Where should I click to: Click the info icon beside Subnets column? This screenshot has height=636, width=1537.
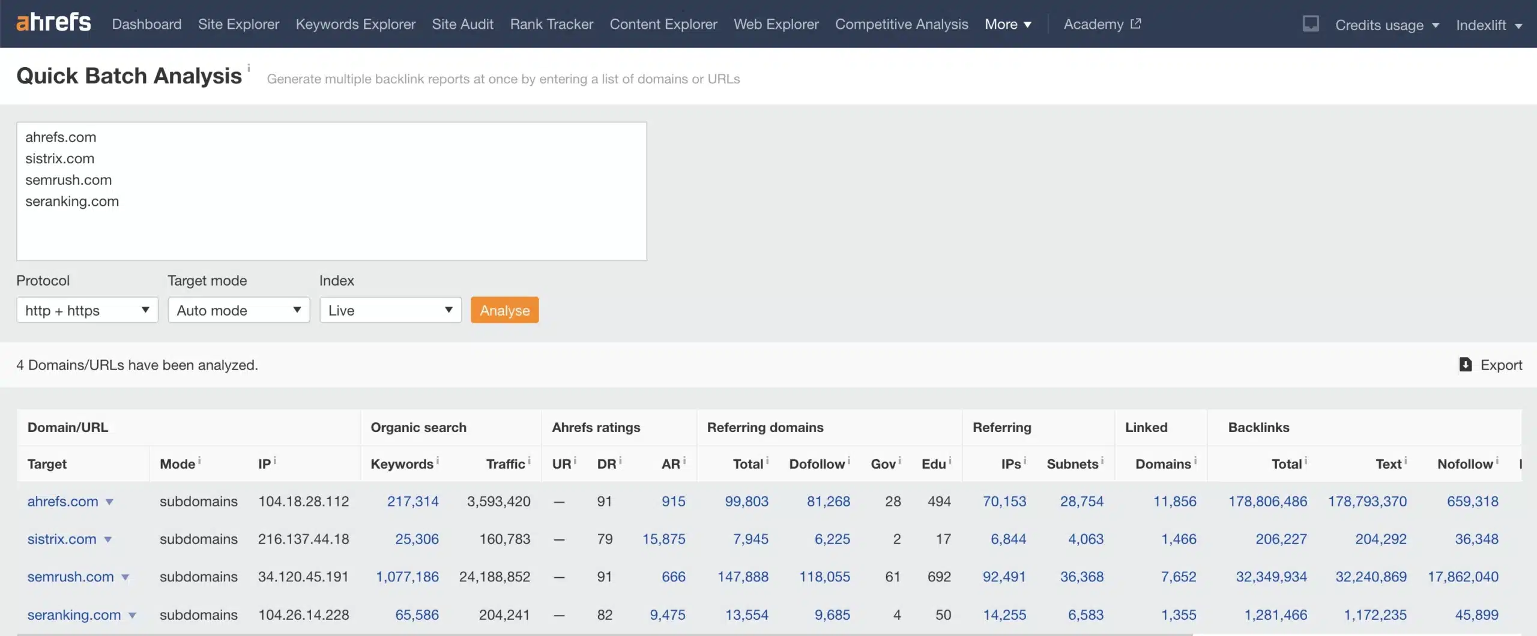(x=1102, y=461)
